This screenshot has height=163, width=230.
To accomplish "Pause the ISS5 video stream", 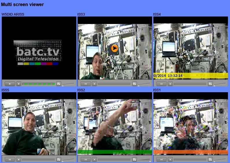I will point(10,159).
